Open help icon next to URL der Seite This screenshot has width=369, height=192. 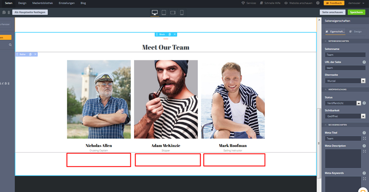364,62
